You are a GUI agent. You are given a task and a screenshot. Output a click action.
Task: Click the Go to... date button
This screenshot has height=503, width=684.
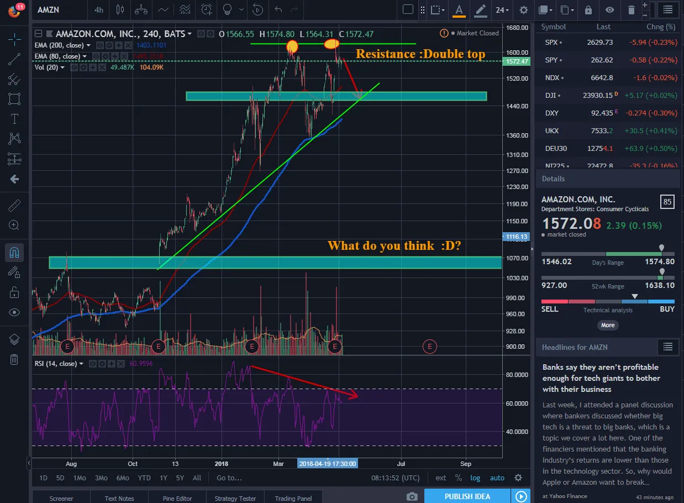coord(229,478)
